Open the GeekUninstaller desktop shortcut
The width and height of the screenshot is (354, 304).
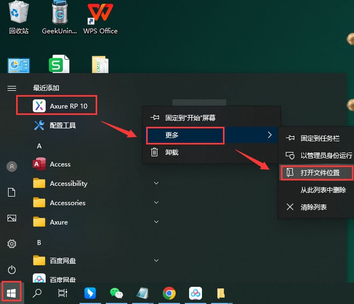point(60,18)
